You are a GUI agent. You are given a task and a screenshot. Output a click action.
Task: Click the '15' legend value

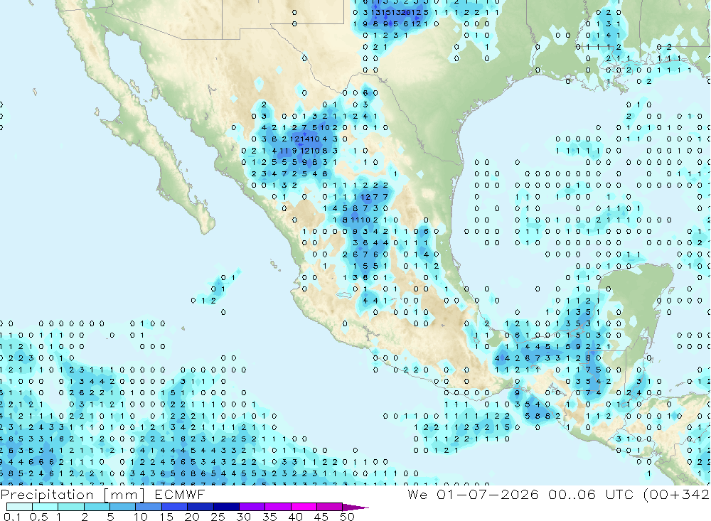click(x=166, y=517)
